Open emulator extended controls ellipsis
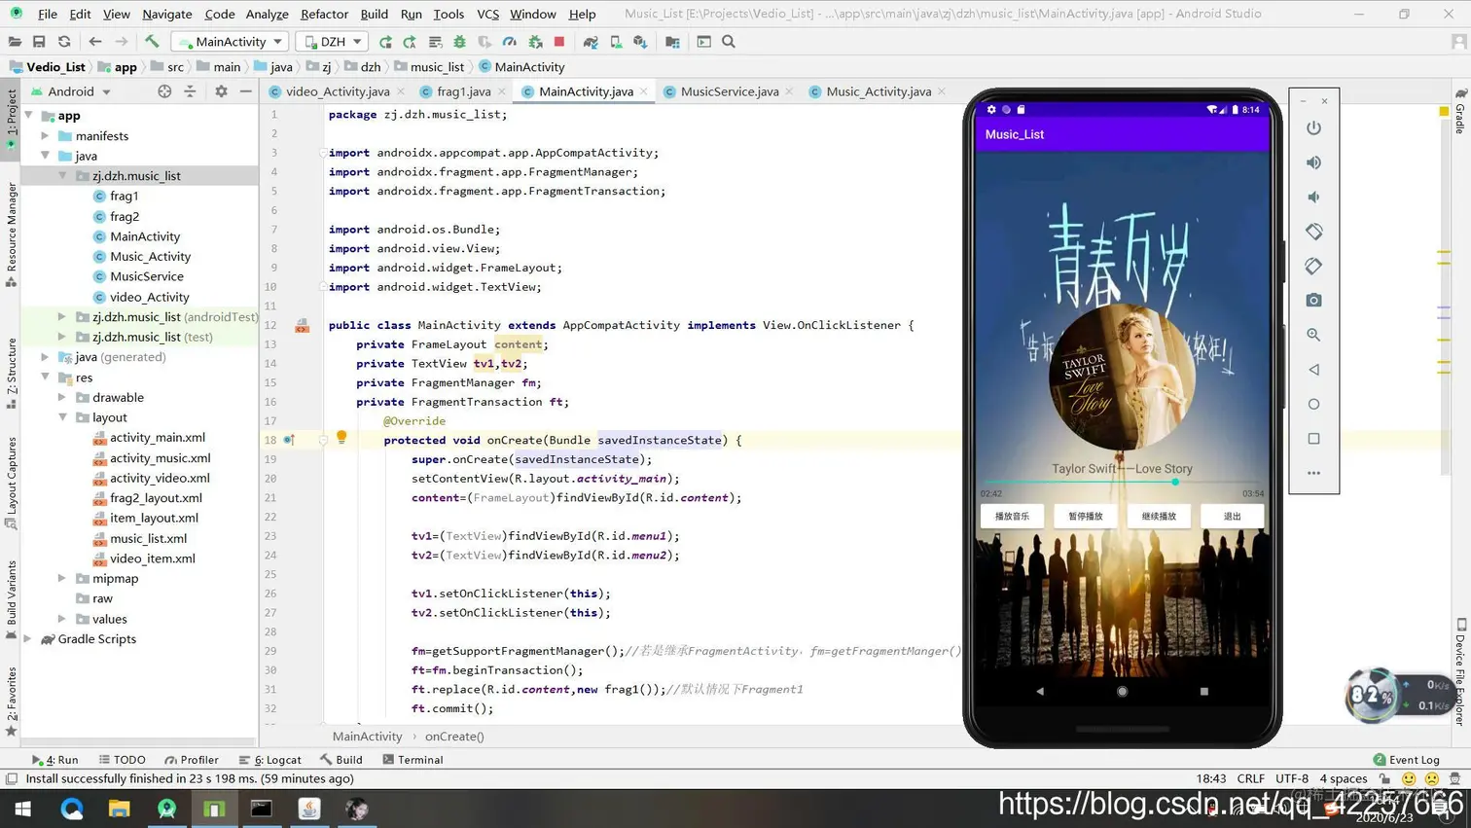This screenshot has height=828, width=1471. [1313, 473]
